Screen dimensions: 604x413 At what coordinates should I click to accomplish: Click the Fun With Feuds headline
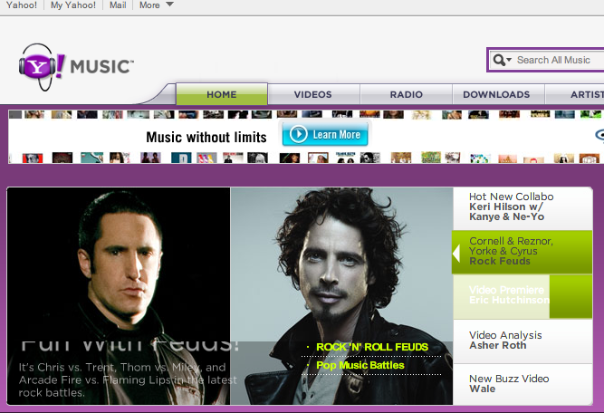point(130,346)
